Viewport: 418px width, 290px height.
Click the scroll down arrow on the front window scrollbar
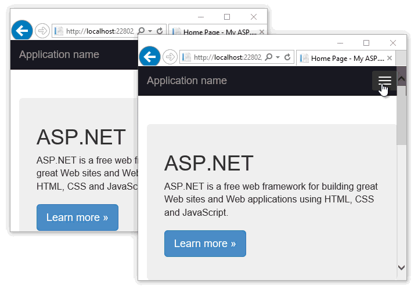(401, 267)
